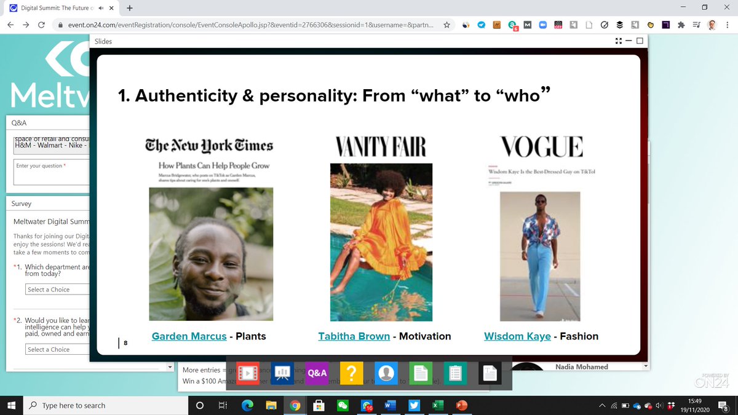Open a new Chrome tab
Viewport: 738px width, 415px height.
[x=130, y=8]
